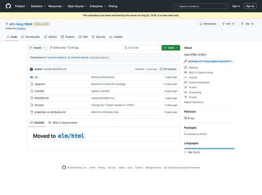
Task: Click the Sign in link
Action: [x=236, y=6]
